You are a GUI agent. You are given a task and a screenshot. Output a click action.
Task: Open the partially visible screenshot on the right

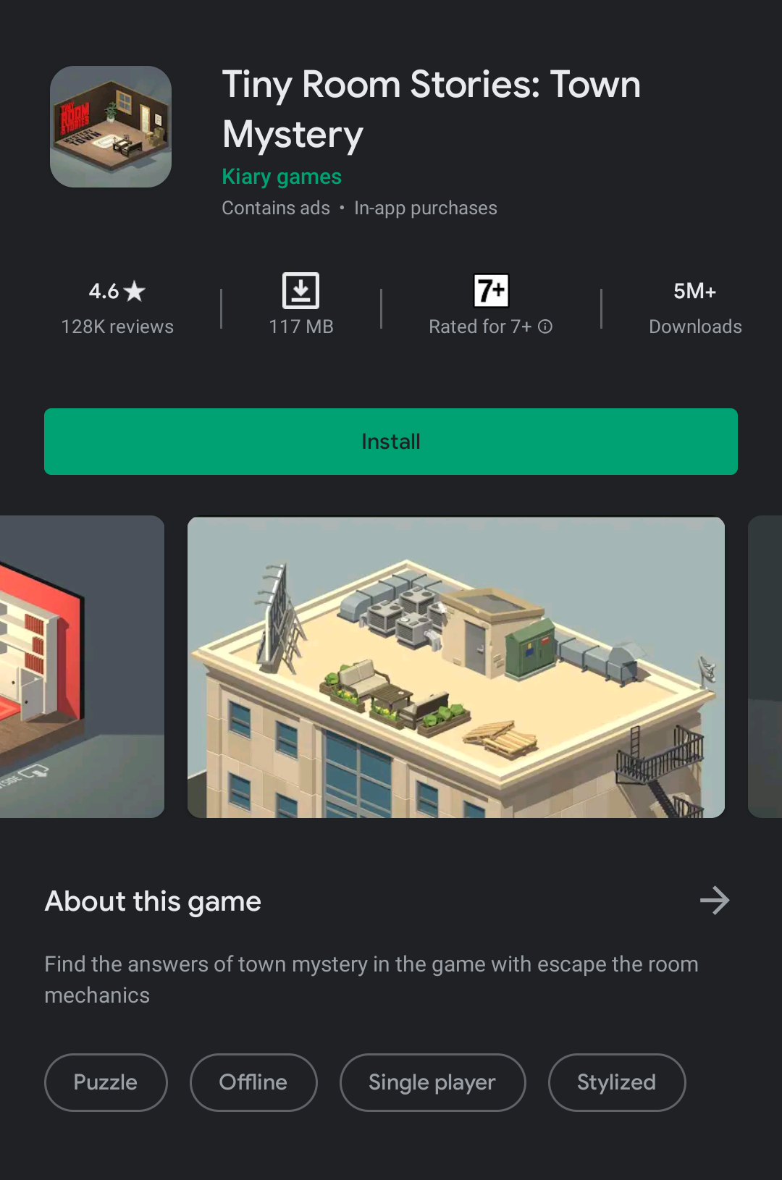coord(765,667)
